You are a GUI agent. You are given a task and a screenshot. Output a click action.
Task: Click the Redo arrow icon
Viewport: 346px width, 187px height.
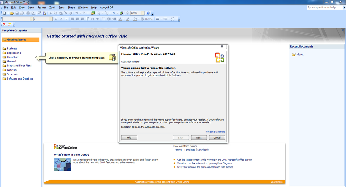84,13
